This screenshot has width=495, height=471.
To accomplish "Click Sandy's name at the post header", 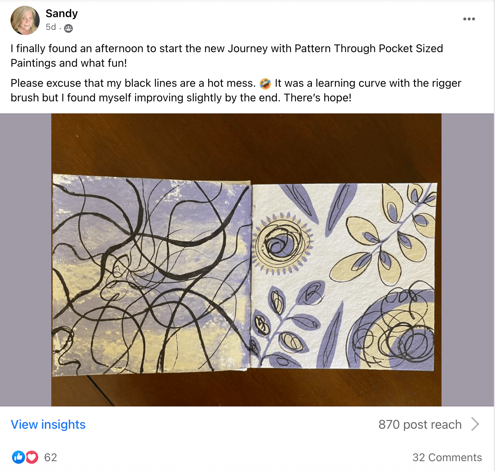I will [x=62, y=13].
